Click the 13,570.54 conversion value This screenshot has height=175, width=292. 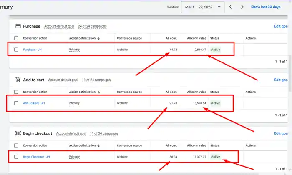200,103
